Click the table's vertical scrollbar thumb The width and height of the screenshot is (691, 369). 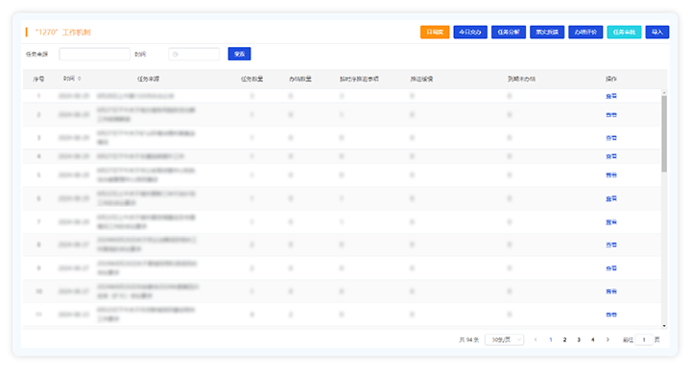pyautogui.click(x=664, y=133)
